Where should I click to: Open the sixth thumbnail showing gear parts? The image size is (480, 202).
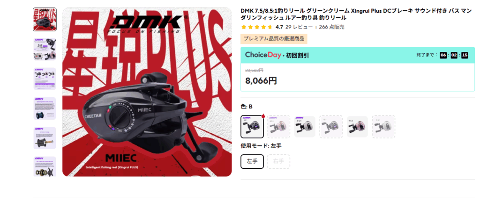(45, 166)
